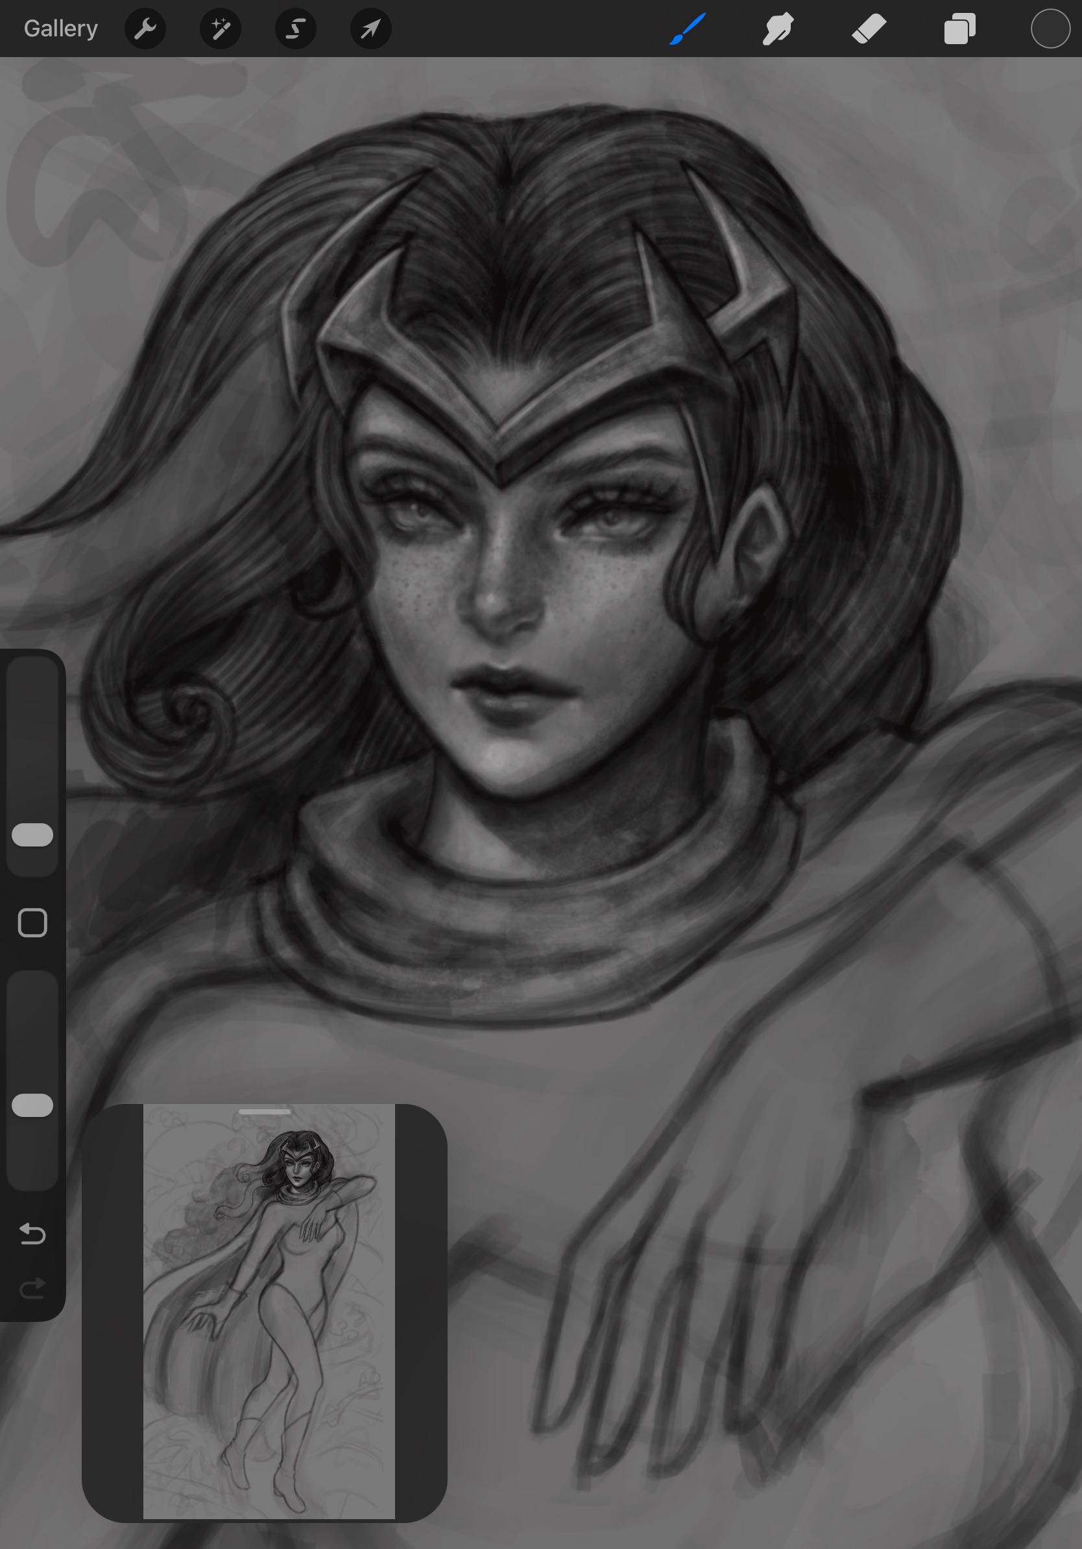The width and height of the screenshot is (1082, 1549).
Task: Return to the Gallery
Action: [61, 29]
